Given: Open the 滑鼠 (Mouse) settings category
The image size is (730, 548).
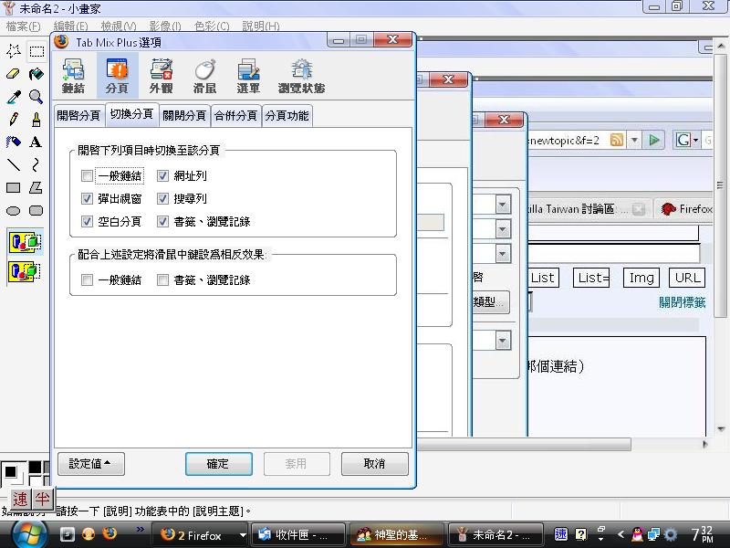Looking at the screenshot, I should 204,75.
